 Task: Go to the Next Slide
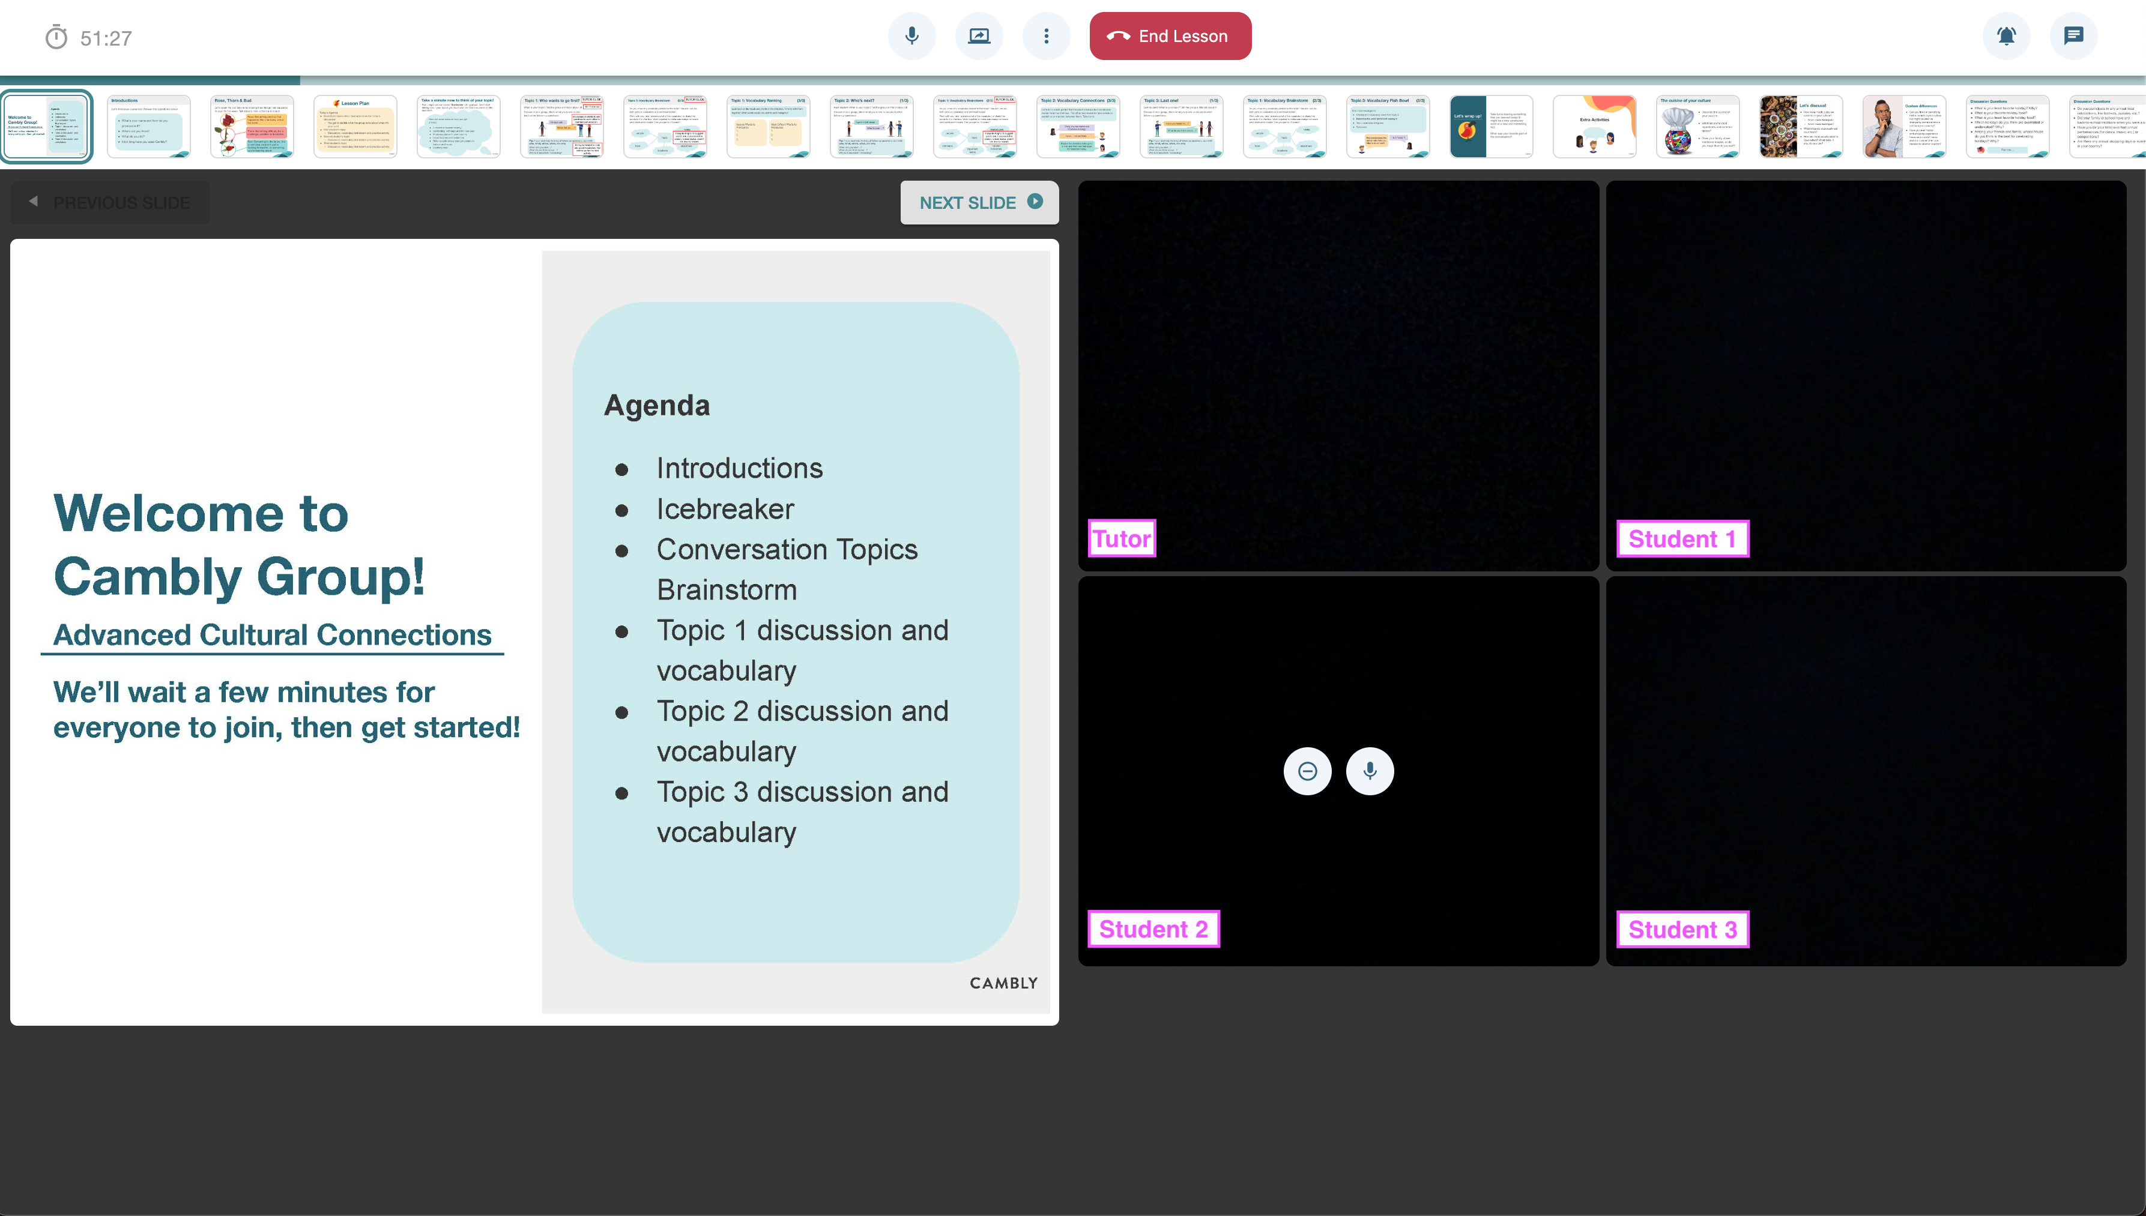[979, 202]
